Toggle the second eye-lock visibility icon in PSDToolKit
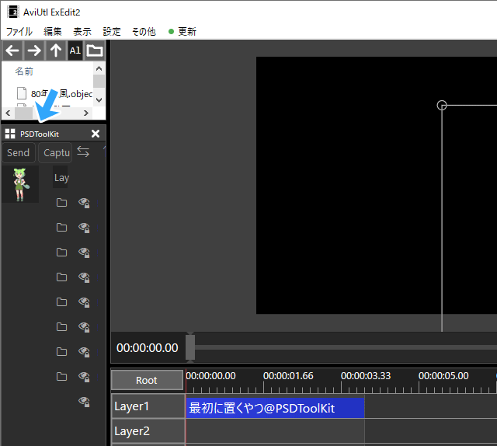The image size is (497, 446). (x=84, y=228)
